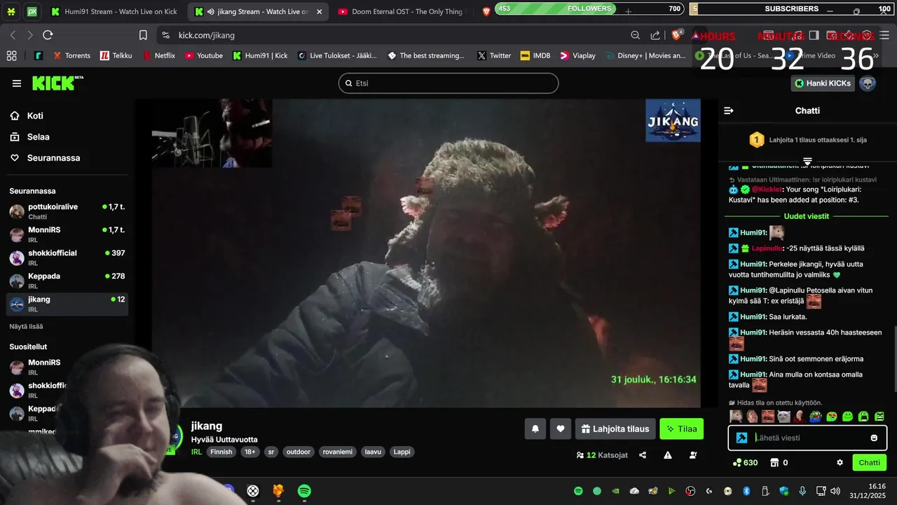This screenshot has height=505, width=897.
Task: Open Seurannassa in the sidebar
Action: tap(53, 158)
